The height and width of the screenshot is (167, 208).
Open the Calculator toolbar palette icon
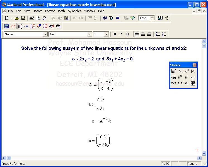click(x=6, y=26)
